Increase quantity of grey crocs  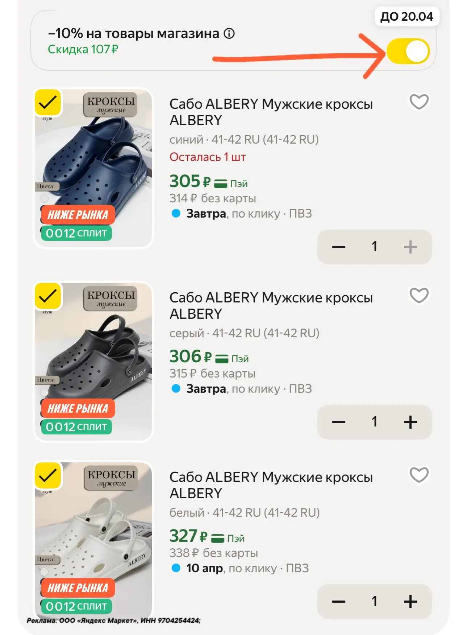coord(410,422)
